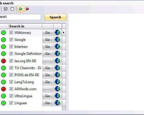
Task: Toggle the LangToLang checkbox
Action: click(11, 82)
